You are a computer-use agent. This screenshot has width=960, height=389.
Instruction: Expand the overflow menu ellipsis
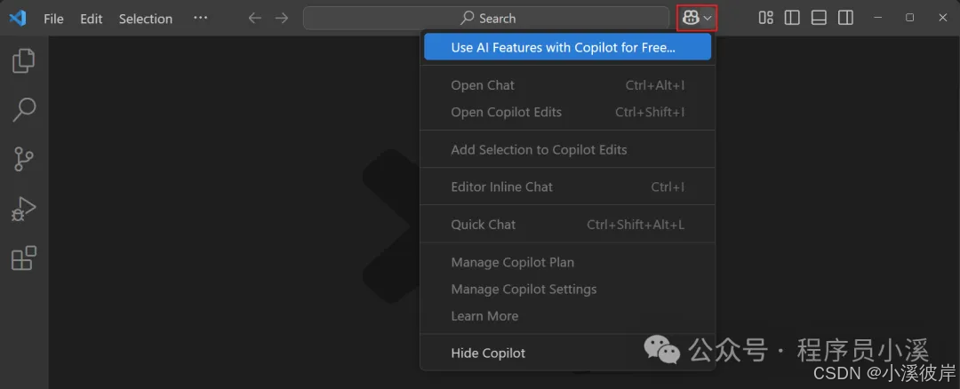[x=200, y=18]
